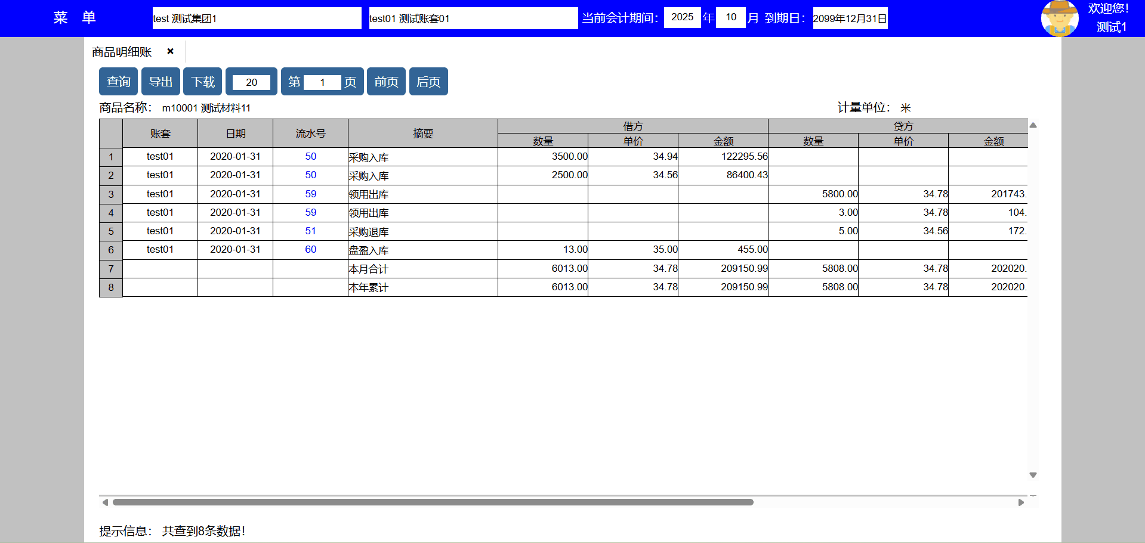Go to next page with 后页
The height and width of the screenshot is (543, 1145).
click(x=428, y=82)
